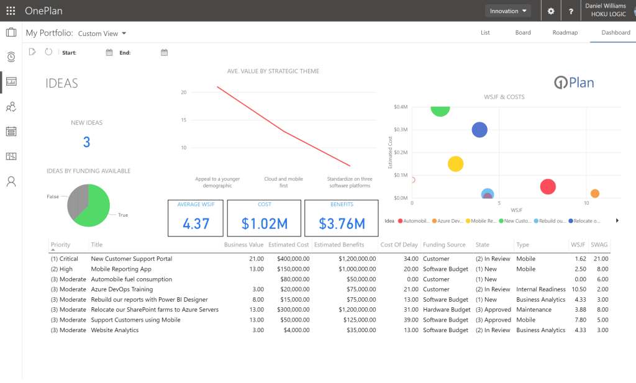The height and width of the screenshot is (383, 636).
Task: Open the timesheet clock icon in sidebar
Action: pyautogui.click(x=11, y=56)
